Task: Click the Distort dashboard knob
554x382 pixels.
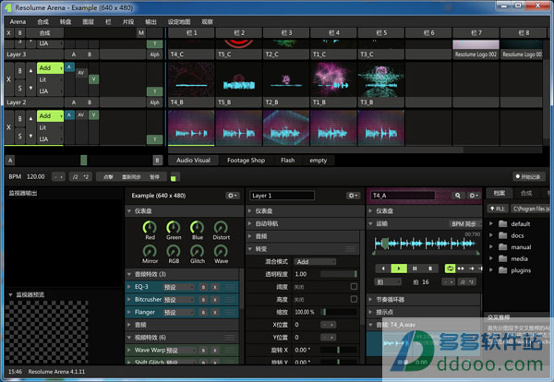Action: tap(221, 227)
